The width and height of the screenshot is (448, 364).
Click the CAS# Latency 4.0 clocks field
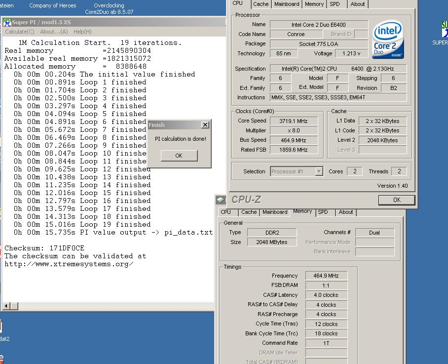(326, 295)
